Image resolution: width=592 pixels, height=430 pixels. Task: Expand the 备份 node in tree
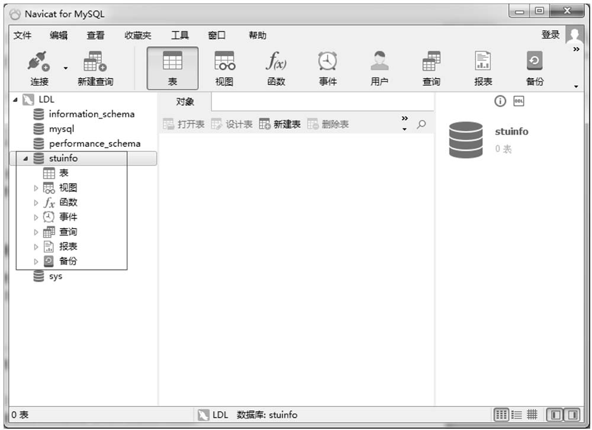coord(36,261)
